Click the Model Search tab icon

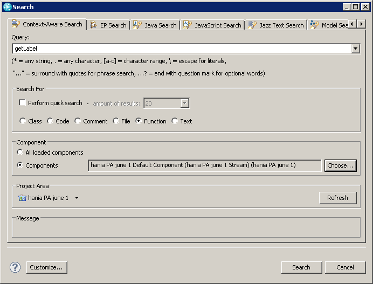coord(314,25)
